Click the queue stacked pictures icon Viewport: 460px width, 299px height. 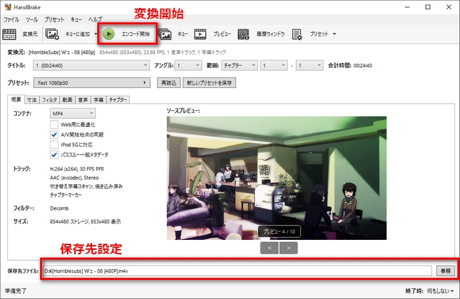pos(165,34)
